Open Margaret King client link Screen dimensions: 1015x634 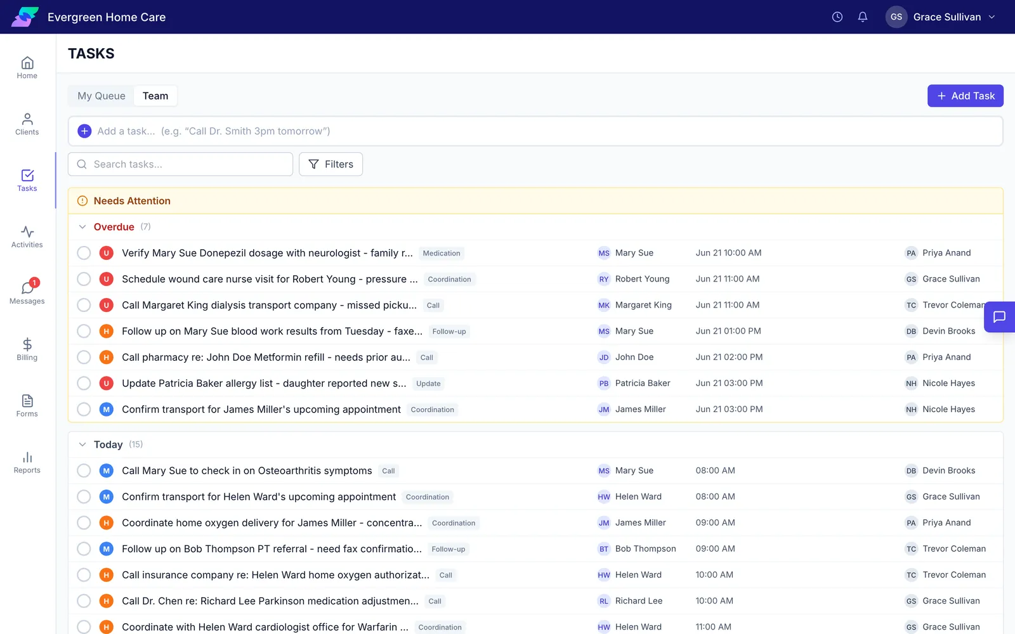643,305
